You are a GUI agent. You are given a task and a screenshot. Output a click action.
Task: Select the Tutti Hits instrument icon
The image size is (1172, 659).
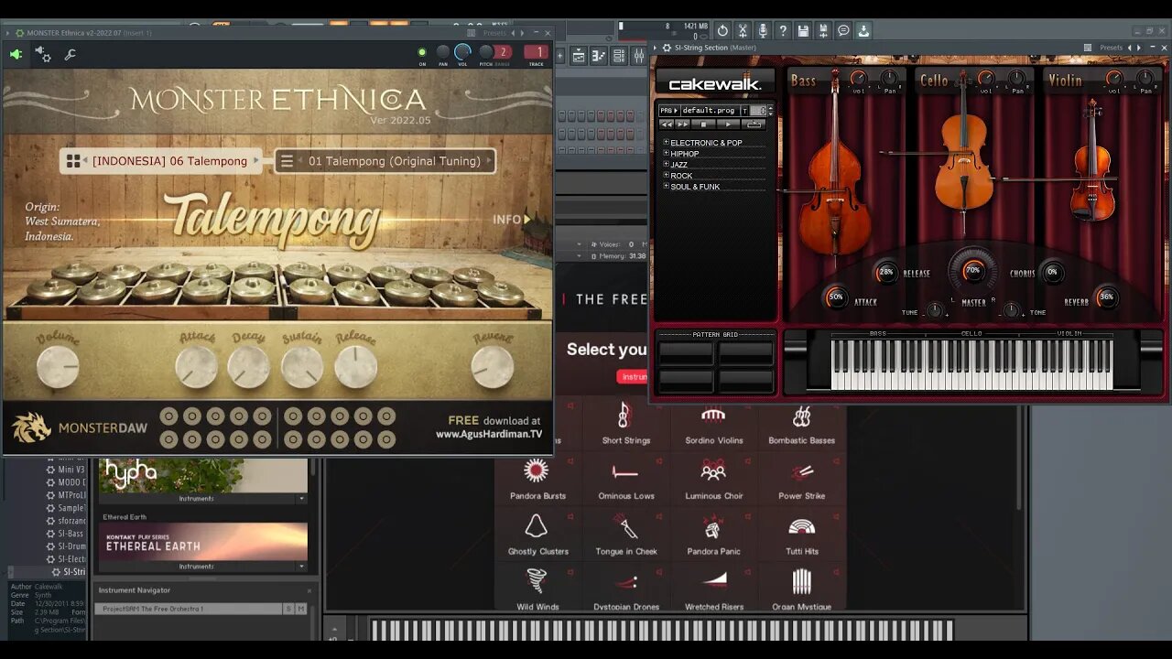click(x=802, y=525)
